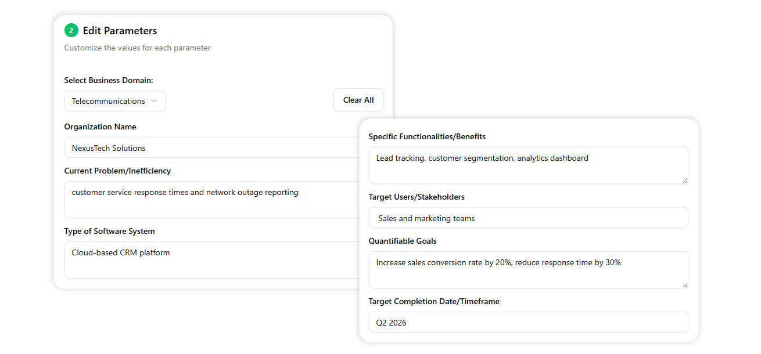The width and height of the screenshot is (761, 354).
Task: Click the Organization Name input field
Action: pos(209,148)
